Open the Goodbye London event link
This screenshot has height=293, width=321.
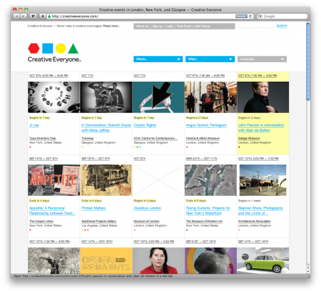(x=147, y=208)
